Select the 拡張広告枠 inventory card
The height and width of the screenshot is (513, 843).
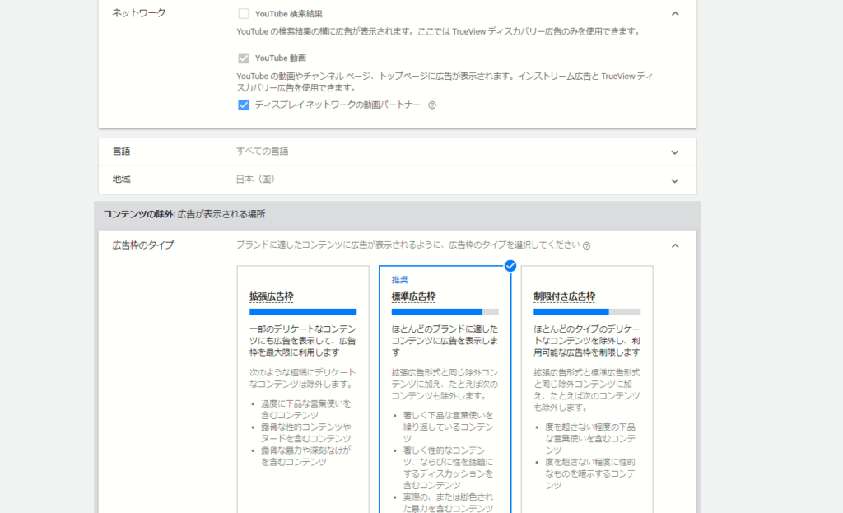point(303,389)
